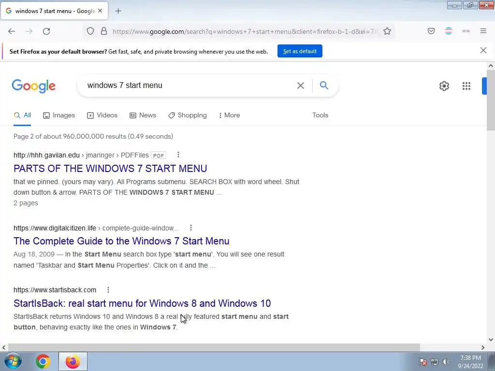Launch Chrome from the taskbar
Screen dimensions: 495x371
(x=43, y=361)
